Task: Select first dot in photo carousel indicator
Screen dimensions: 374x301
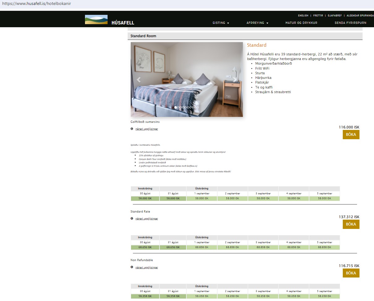Action: [x=176, y=107]
